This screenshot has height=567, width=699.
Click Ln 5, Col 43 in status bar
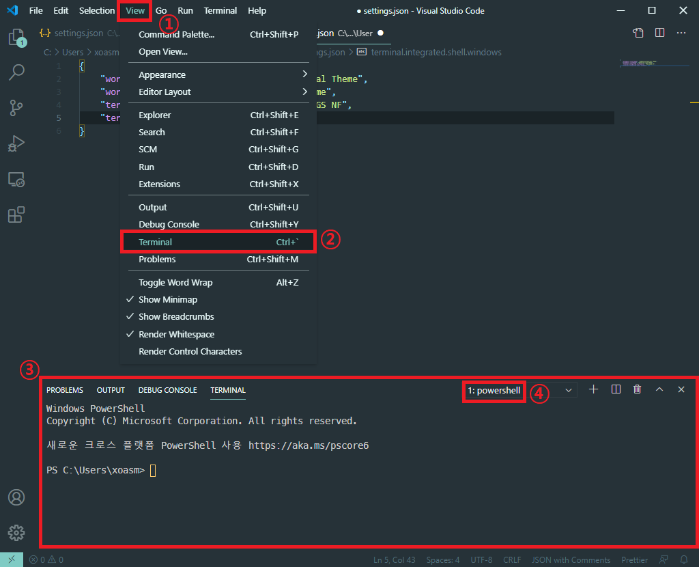tap(395, 560)
